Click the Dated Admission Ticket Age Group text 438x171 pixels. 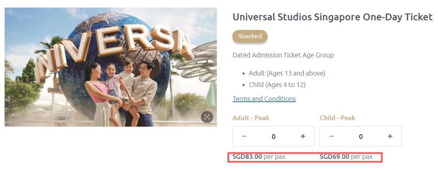283,55
